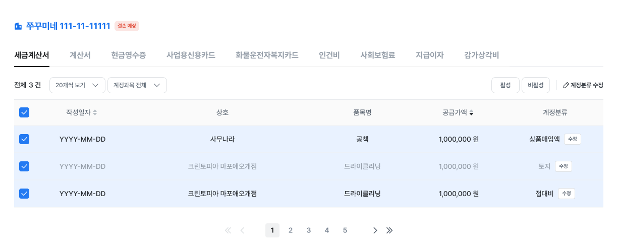Jump to first page double arrow

click(x=228, y=230)
